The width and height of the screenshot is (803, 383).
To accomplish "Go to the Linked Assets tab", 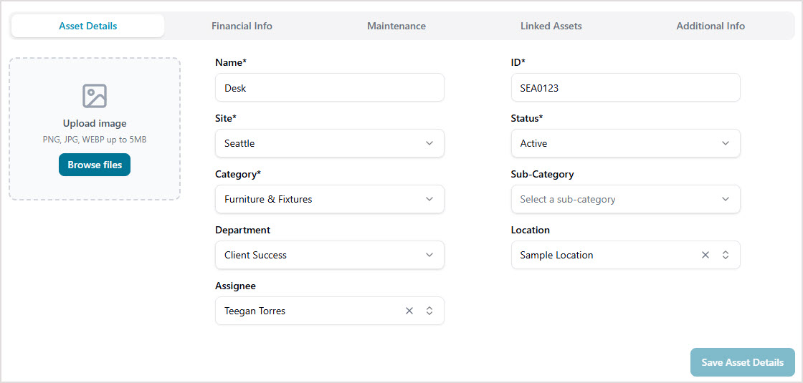I will [551, 26].
